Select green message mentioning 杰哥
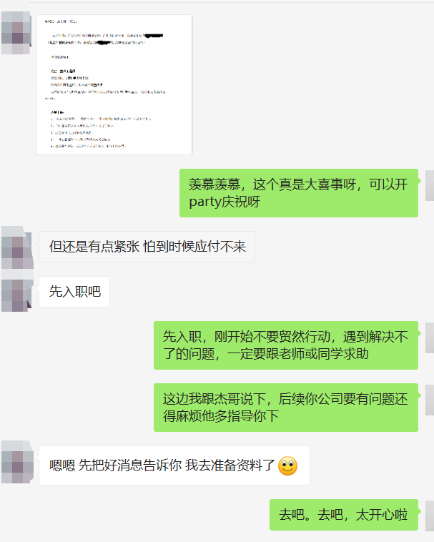Viewport: 434px width, 542px height. [286, 407]
